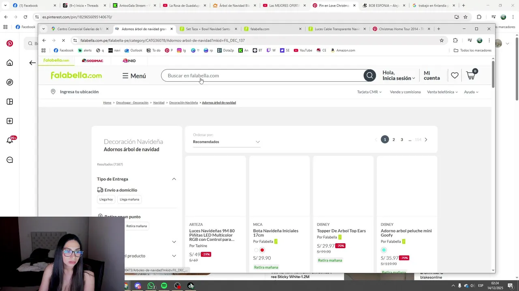Open Pinterest notifications bell
519x291 pixels.
[x=10, y=140]
